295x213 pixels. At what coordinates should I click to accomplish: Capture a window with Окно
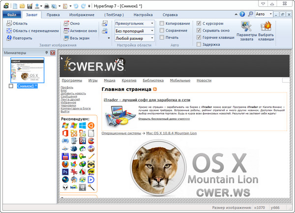click(x=71, y=24)
